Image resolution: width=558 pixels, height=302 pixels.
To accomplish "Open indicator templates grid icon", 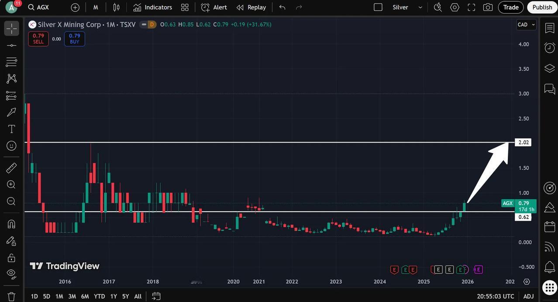I will (185, 7).
